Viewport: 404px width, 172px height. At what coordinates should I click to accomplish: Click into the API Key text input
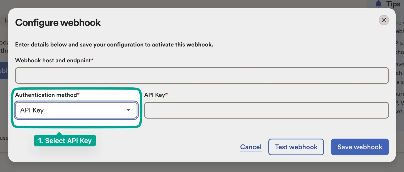click(266, 110)
